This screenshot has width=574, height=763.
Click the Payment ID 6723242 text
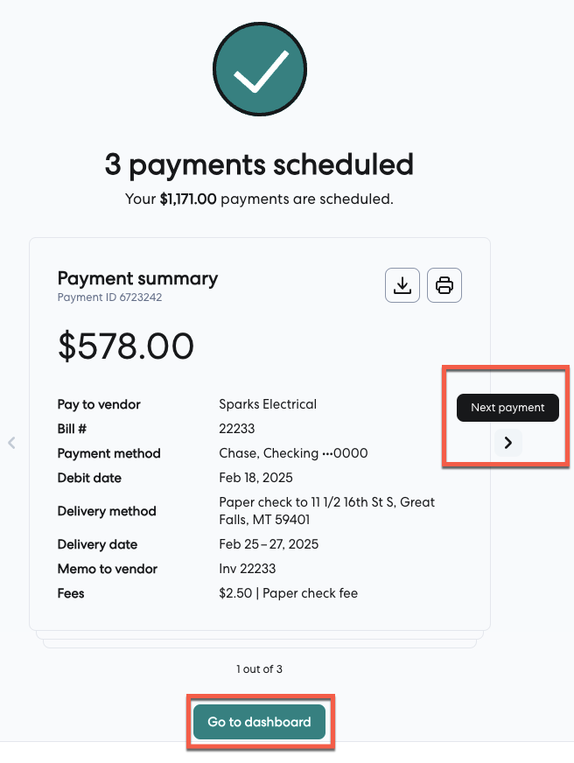click(x=109, y=297)
